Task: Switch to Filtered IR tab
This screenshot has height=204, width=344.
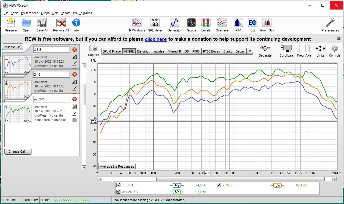Action: click(174, 51)
